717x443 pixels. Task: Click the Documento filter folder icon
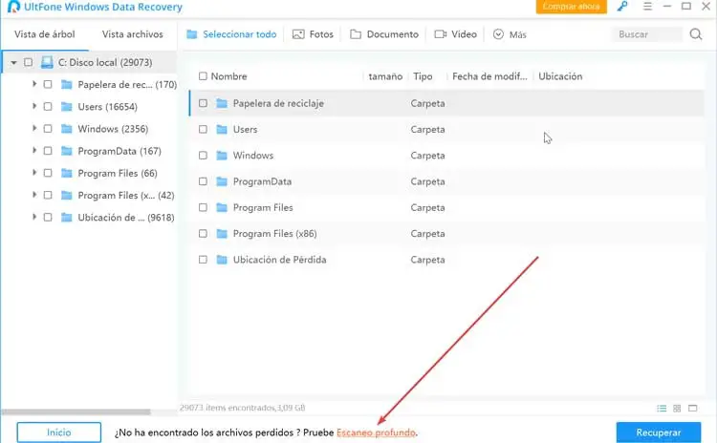tap(356, 34)
